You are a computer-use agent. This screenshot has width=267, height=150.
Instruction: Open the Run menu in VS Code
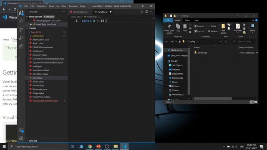tap(64, 6)
